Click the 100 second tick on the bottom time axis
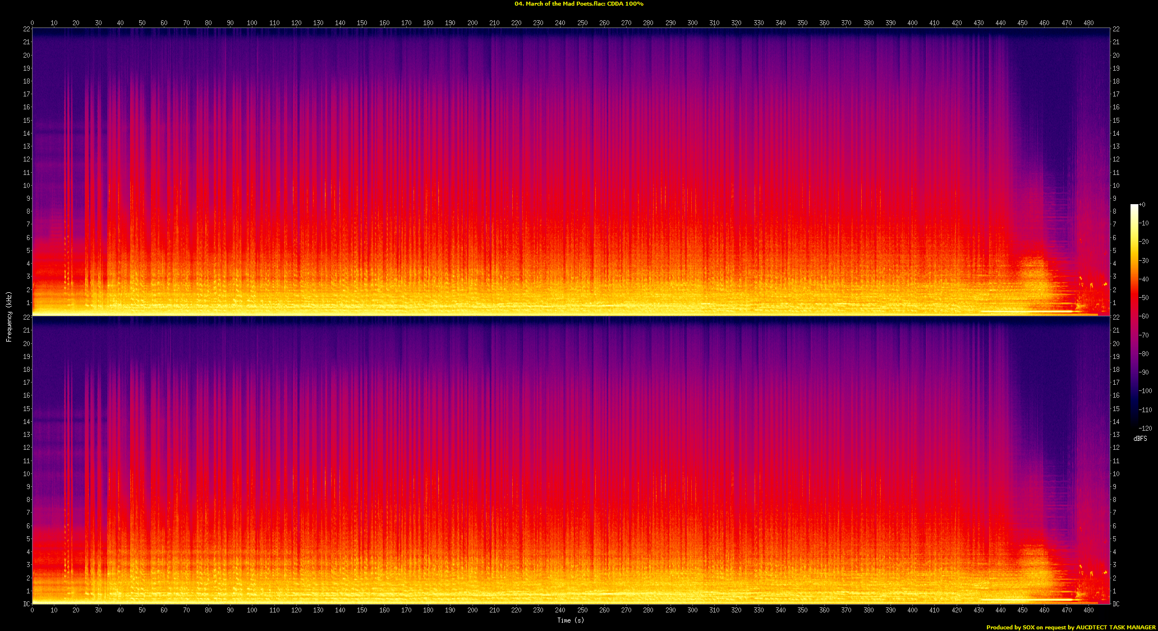 (252, 610)
